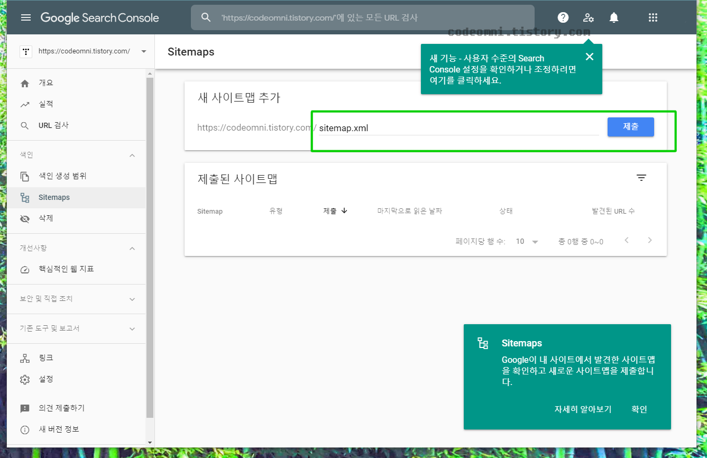Go to previous page of sitemaps
The width and height of the screenshot is (707, 458).
pos(627,241)
